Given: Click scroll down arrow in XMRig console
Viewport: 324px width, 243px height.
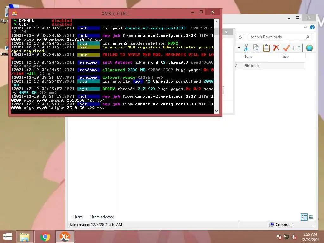Looking at the screenshot, I should (x=216, y=111).
